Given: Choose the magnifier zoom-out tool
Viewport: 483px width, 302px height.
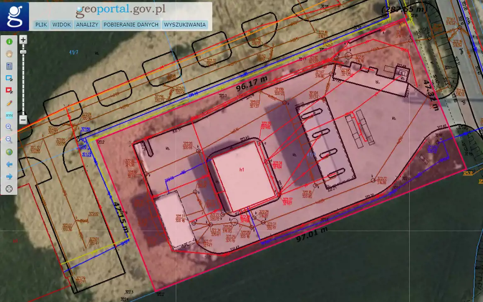Looking at the screenshot, I should [x=9, y=140].
